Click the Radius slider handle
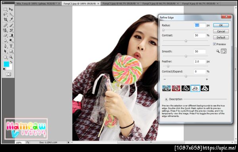The image size is (238, 152). 163,30
